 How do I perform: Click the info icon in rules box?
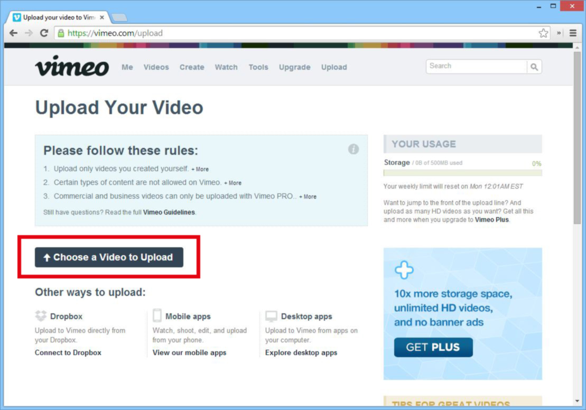(x=353, y=149)
